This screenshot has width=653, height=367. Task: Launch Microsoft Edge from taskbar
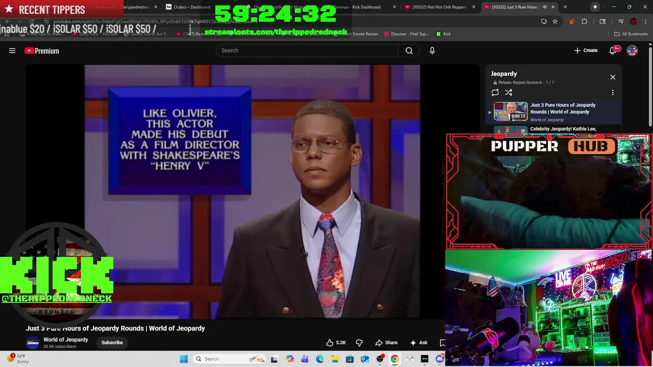click(320, 359)
